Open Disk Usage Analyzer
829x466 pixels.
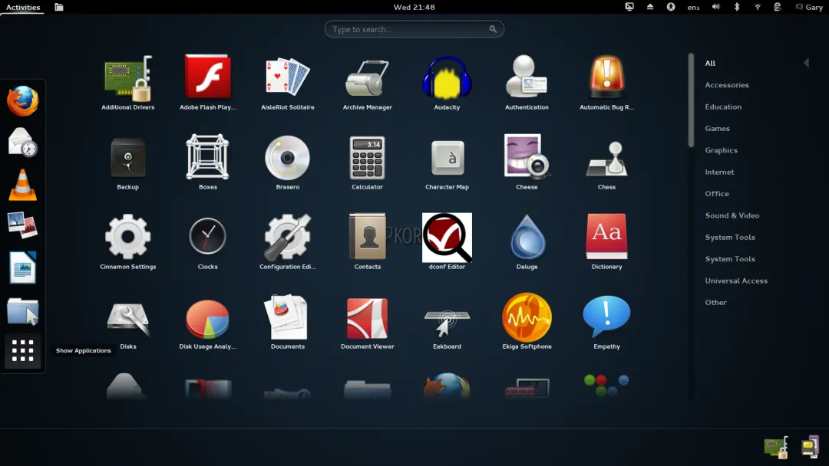[x=208, y=319]
